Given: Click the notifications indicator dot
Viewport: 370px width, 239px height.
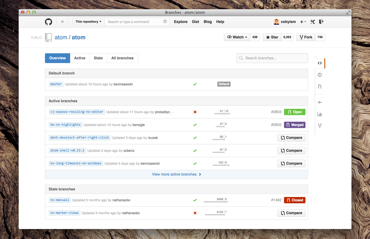Looking at the screenshot, I should [x=62, y=22].
